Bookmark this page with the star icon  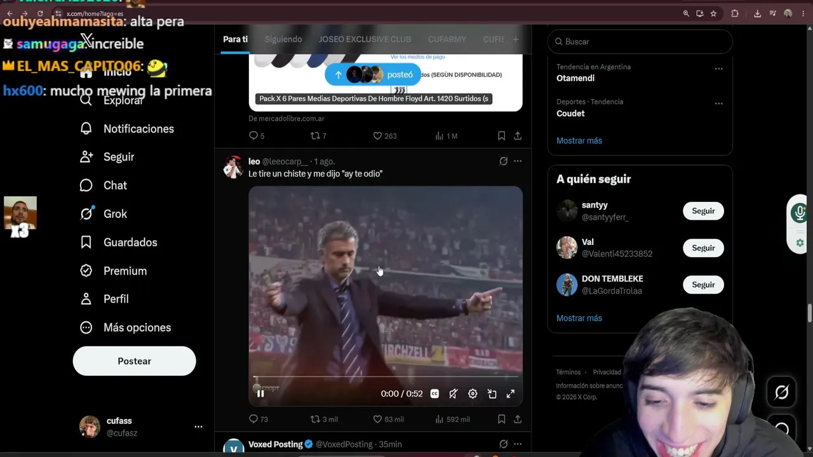click(x=713, y=13)
